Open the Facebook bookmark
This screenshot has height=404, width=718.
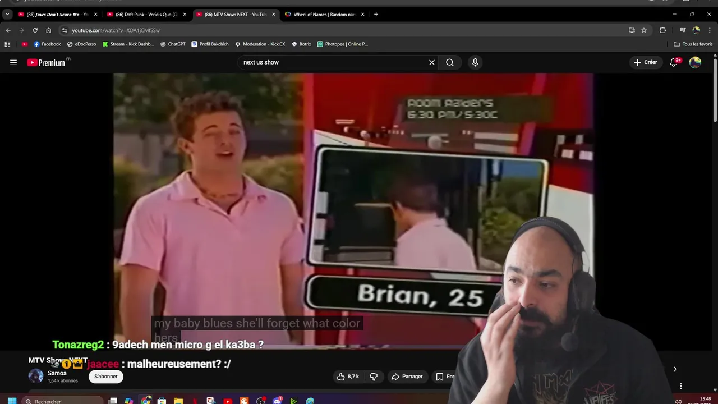point(47,44)
